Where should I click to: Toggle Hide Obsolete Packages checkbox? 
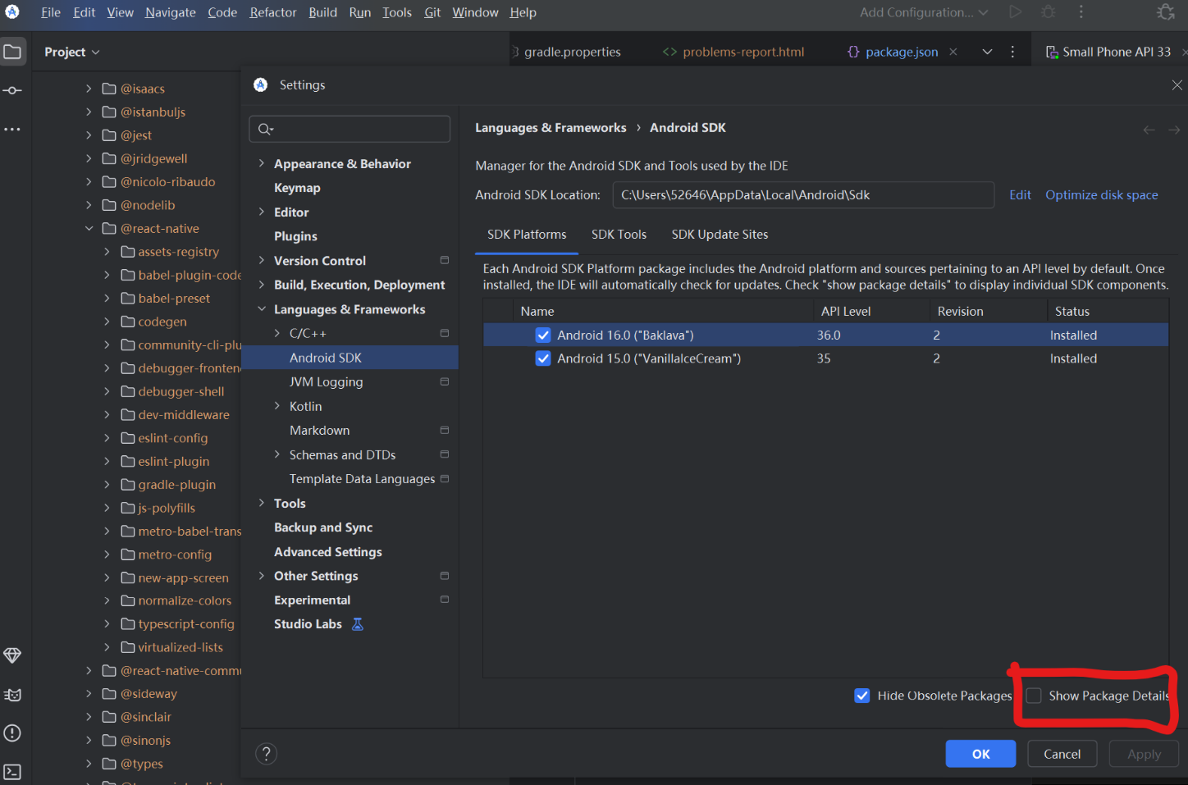[x=862, y=696]
